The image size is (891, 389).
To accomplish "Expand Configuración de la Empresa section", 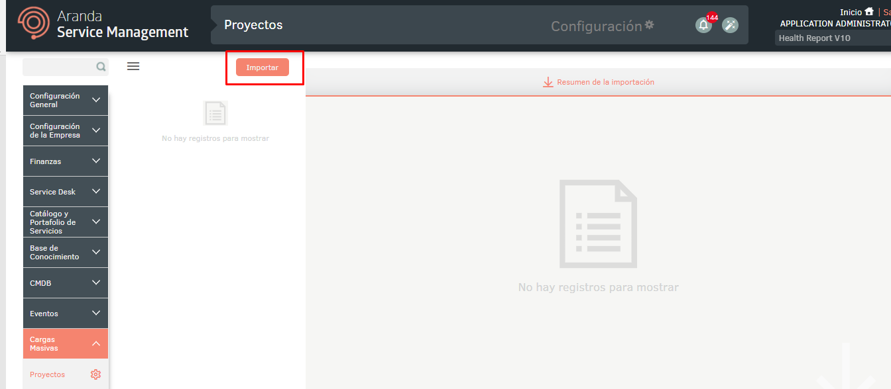I will [66, 131].
